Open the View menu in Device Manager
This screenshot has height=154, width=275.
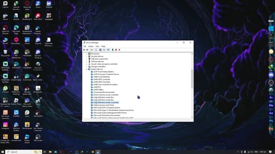pyautogui.click(x=98, y=46)
